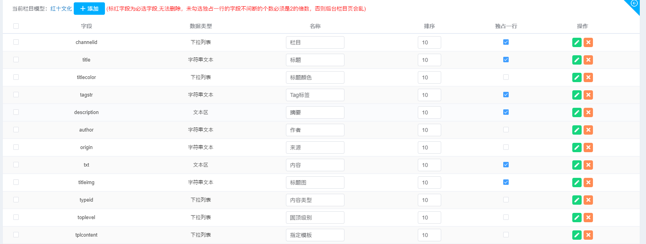
Task: Focus the 内容类型 name input
Action: 315,200
